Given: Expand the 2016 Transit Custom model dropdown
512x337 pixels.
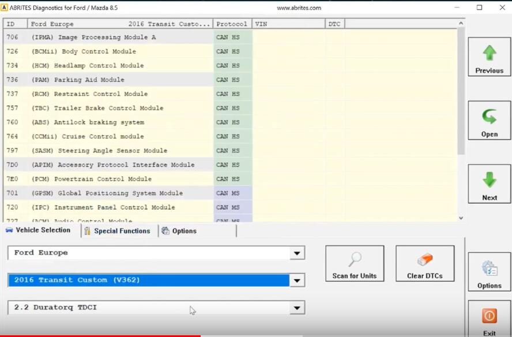Looking at the screenshot, I should 297,280.
